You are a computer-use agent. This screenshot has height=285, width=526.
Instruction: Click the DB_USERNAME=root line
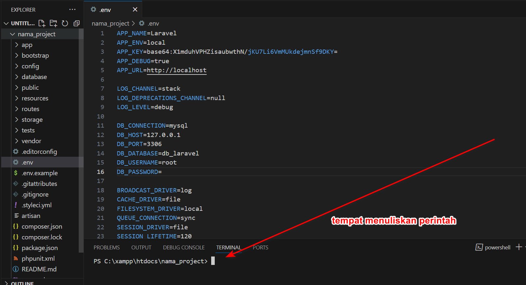click(x=147, y=162)
